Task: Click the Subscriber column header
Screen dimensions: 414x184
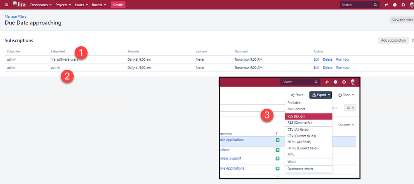Action: click(14, 52)
